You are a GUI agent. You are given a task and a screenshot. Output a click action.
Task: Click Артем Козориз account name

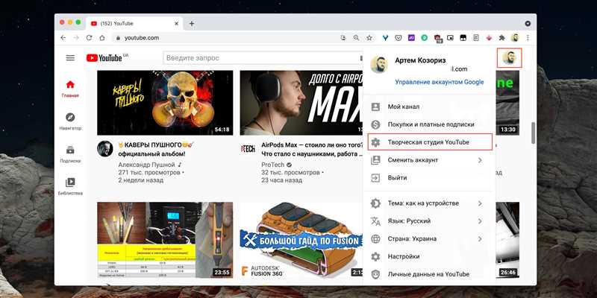420,60
